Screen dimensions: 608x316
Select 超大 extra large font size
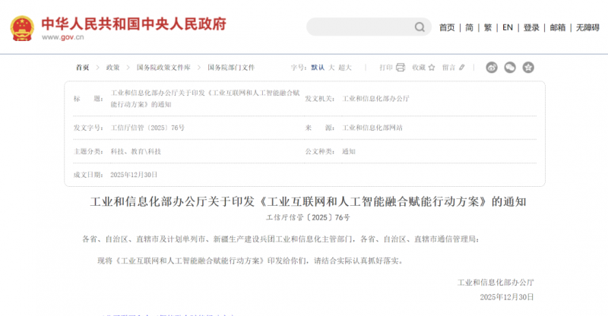click(345, 67)
